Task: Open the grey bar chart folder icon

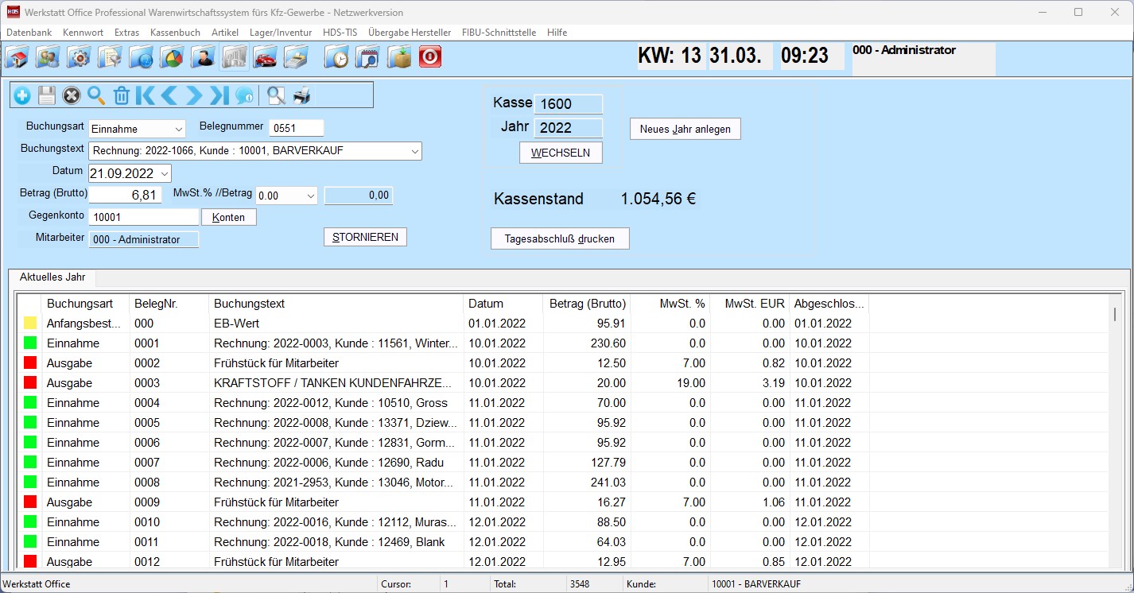Action: (x=235, y=57)
